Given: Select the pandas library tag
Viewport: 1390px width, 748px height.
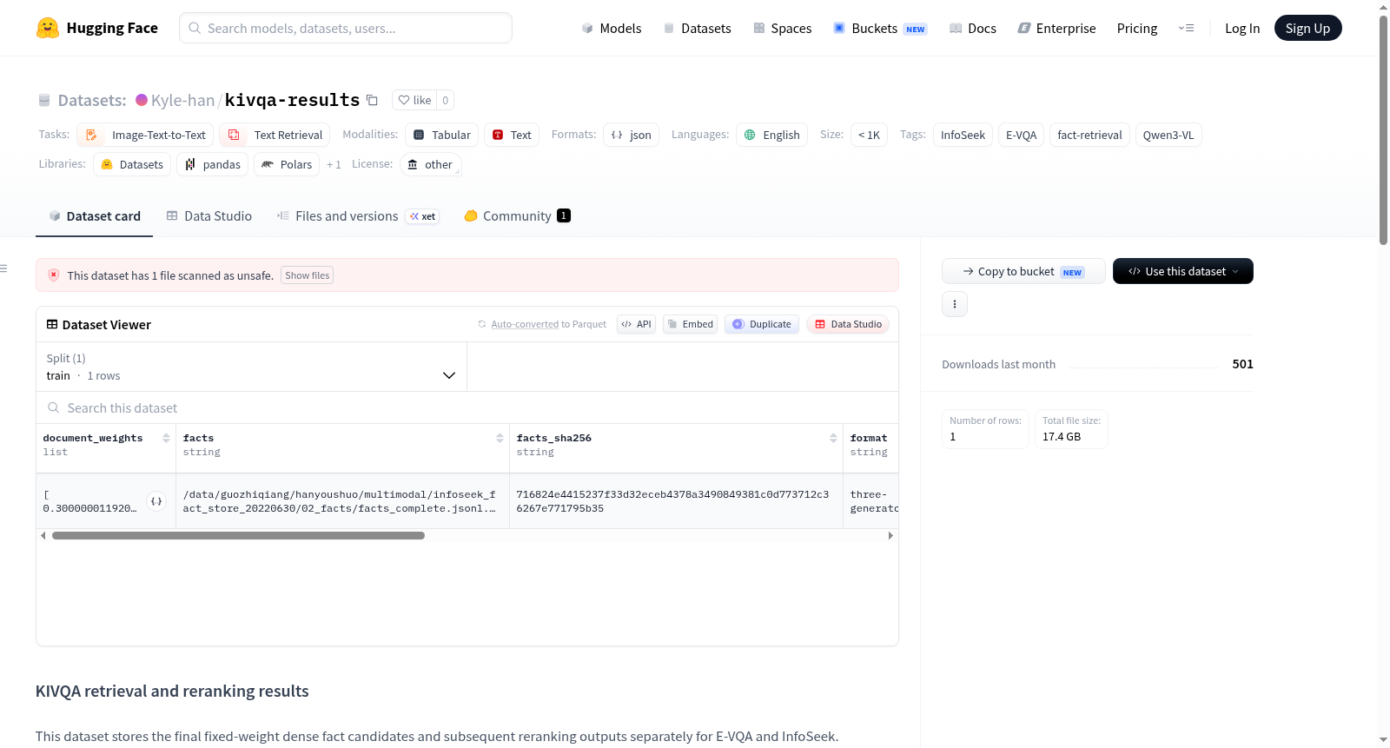Looking at the screenshot, I should 213,164.
